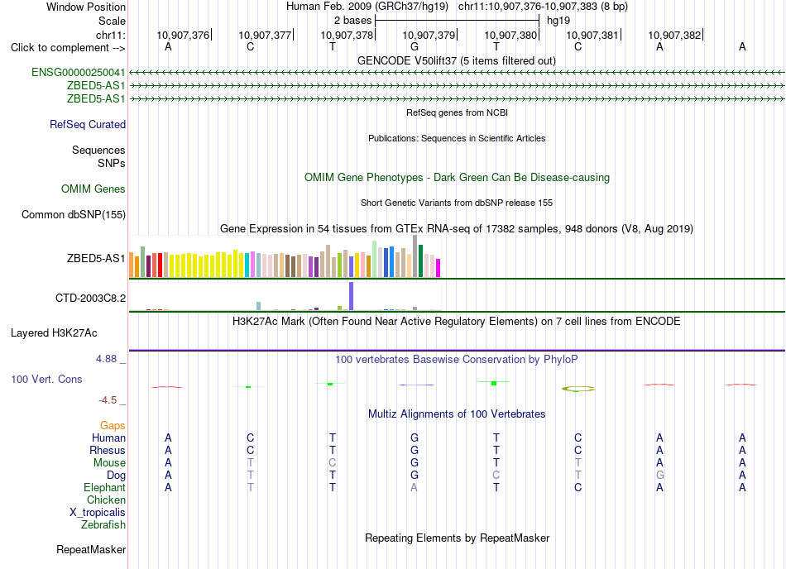Select the Dog species label

click(116, 476)
